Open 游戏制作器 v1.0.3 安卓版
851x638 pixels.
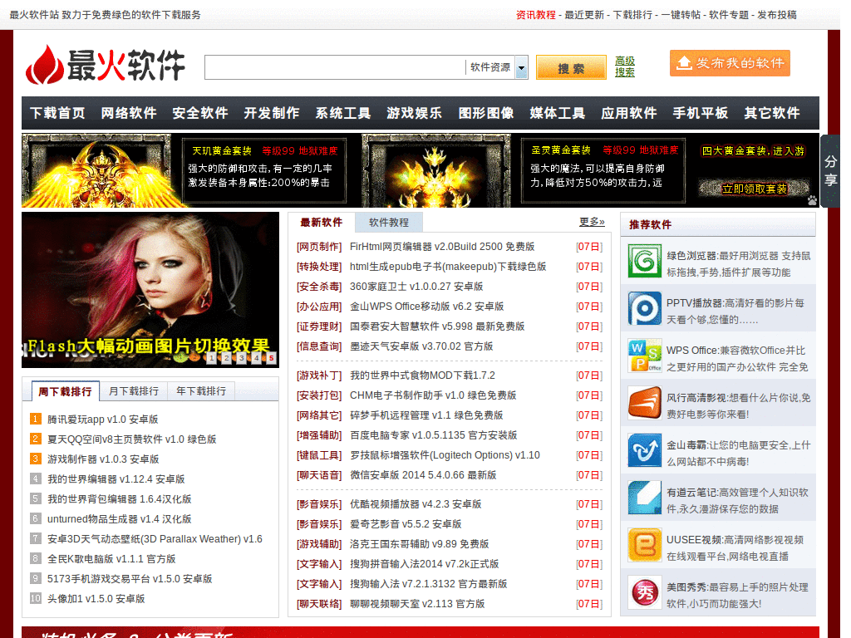point(103,459)
